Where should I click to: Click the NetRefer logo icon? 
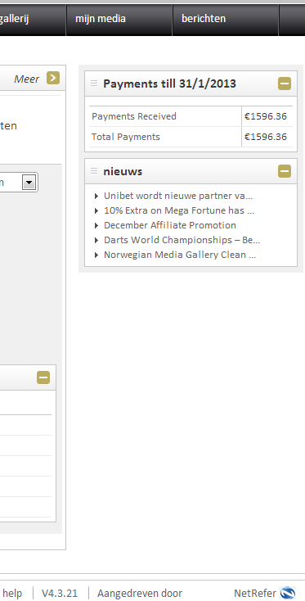click(288, 594)
